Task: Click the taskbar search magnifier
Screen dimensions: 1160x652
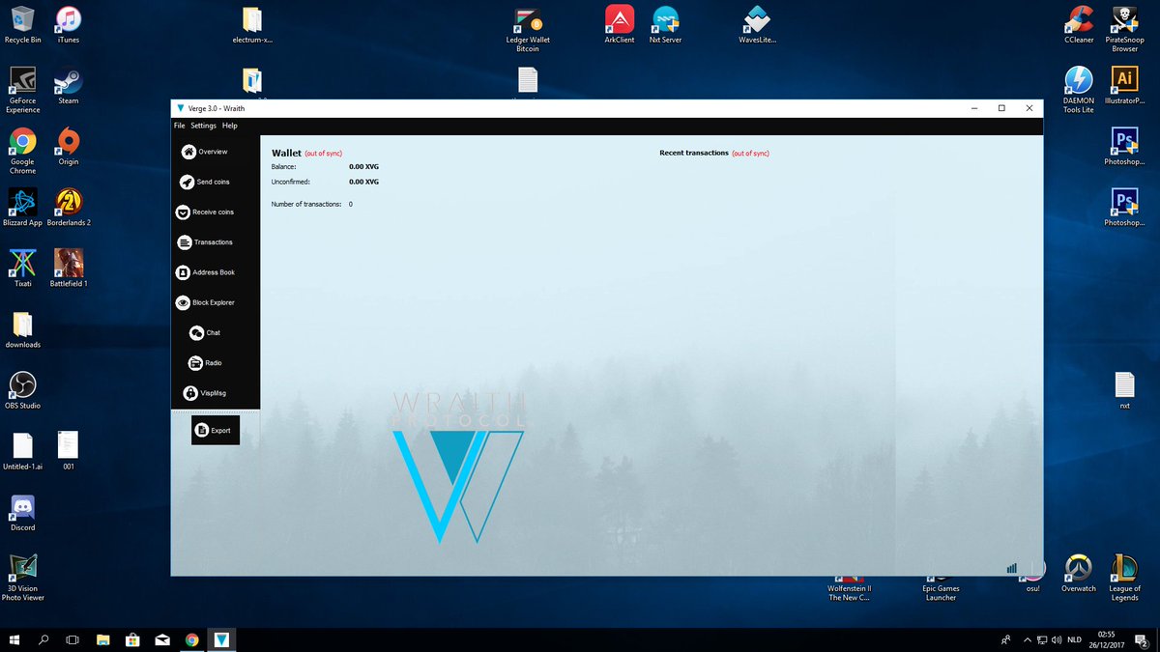Action: [43, 639]
